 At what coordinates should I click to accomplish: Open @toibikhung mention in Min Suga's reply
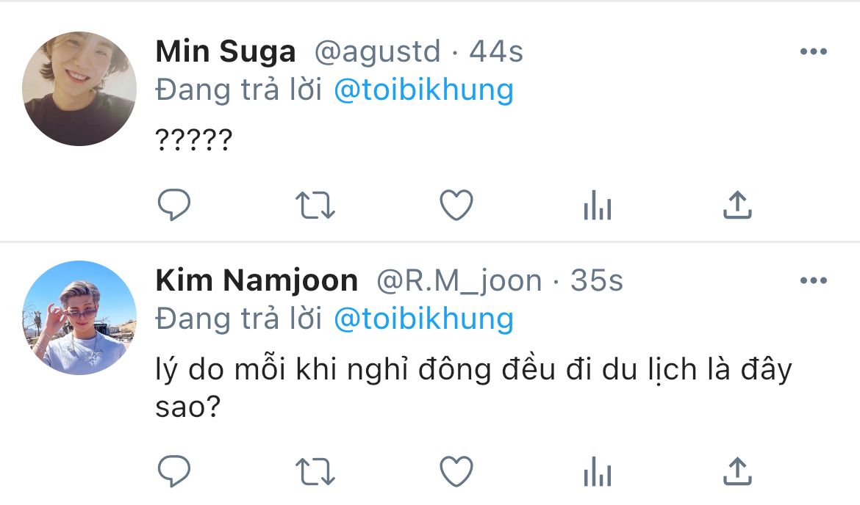tap(423, 90)
